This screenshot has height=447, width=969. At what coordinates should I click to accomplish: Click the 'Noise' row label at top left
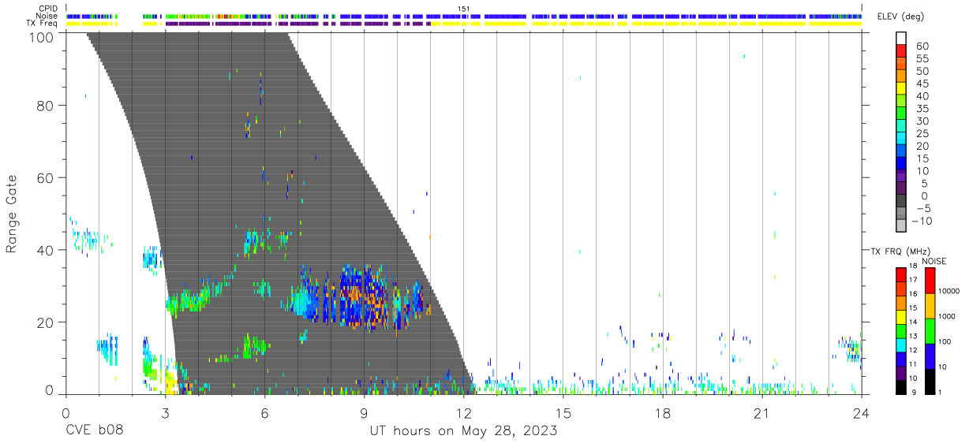(x=47, y=16)
